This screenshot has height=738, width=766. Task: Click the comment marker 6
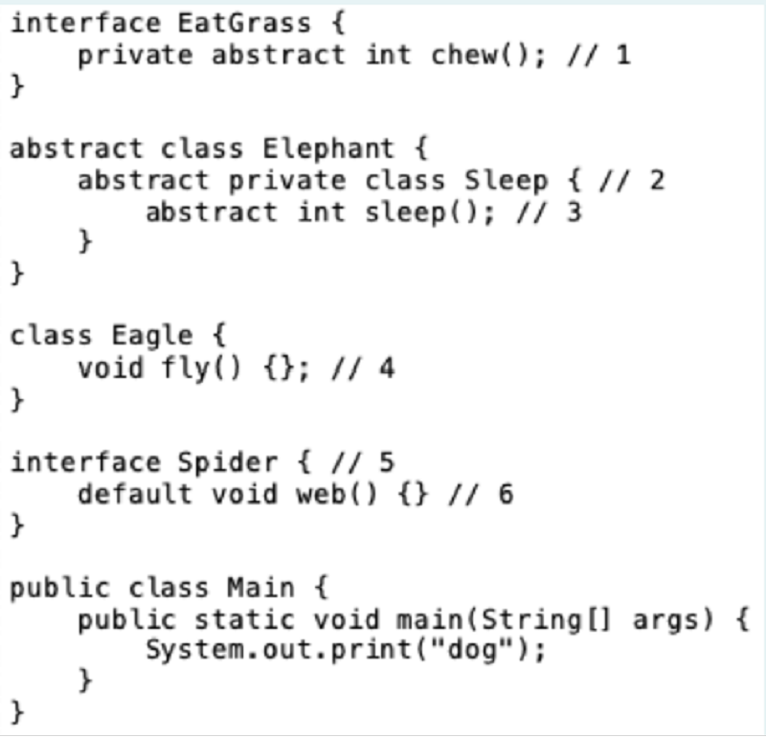pyautogui.click(x=482, y=493)
